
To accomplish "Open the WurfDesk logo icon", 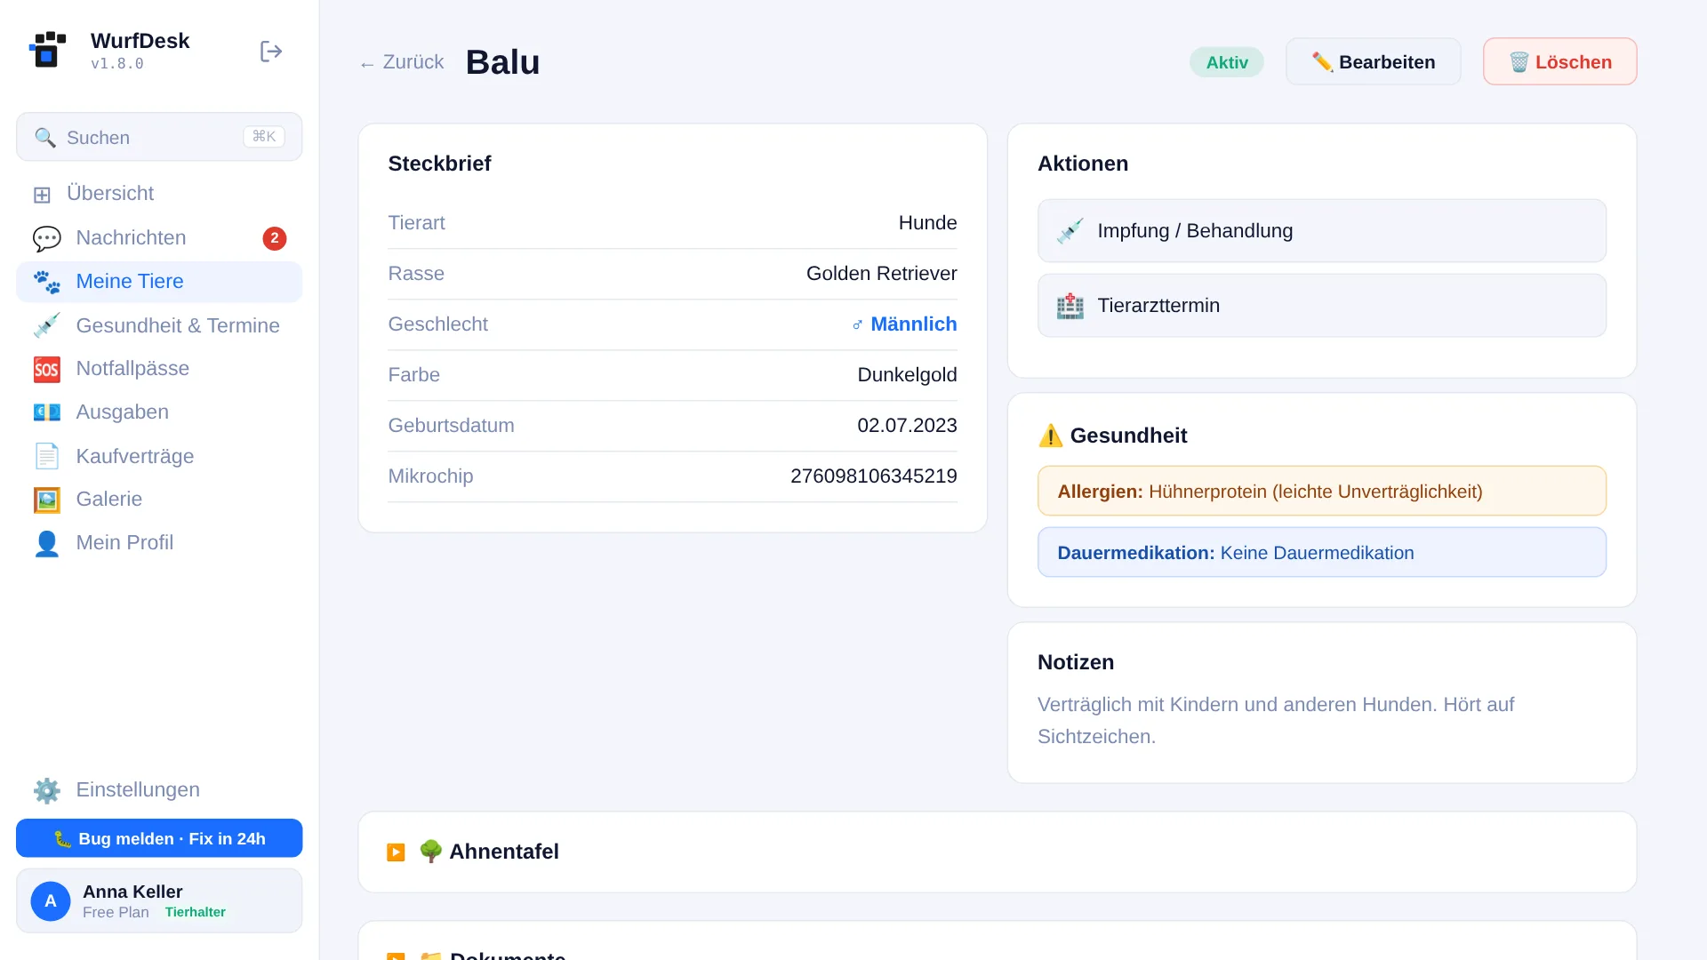I will pos(47,50).
